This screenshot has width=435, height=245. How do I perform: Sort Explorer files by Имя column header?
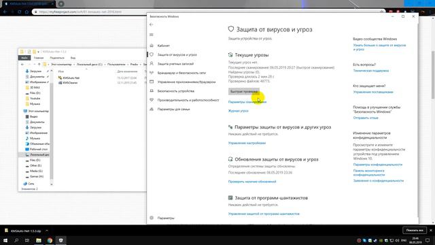[x=61, y=71]
